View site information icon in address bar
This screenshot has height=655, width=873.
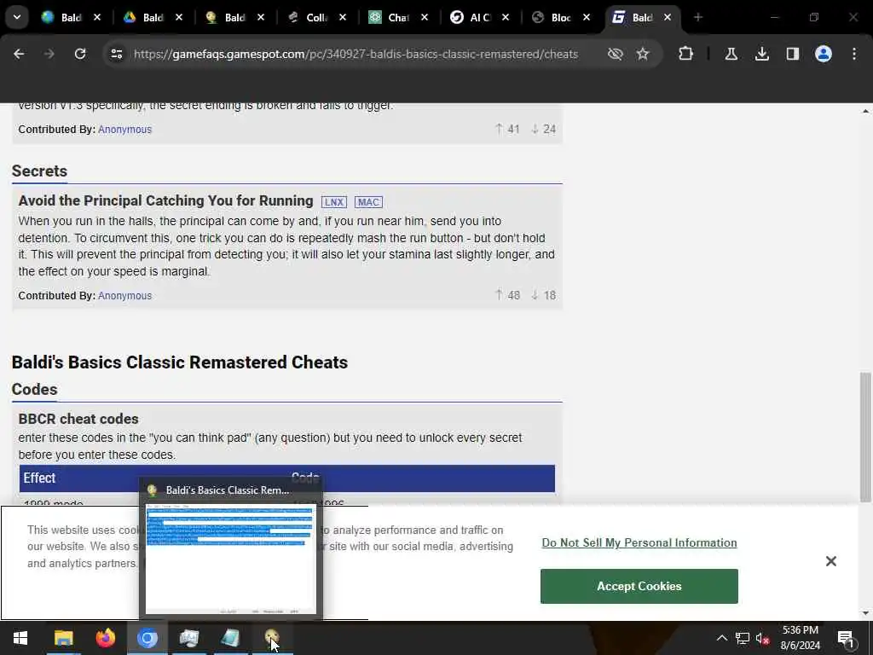pyautogui.click(x=116, y=54)
